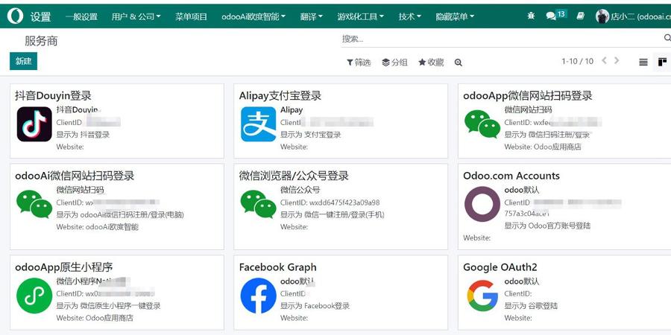Switch to list view icon

(643, 63)
